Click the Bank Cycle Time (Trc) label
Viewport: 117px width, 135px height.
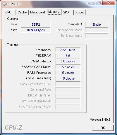(x=35, y=84)
